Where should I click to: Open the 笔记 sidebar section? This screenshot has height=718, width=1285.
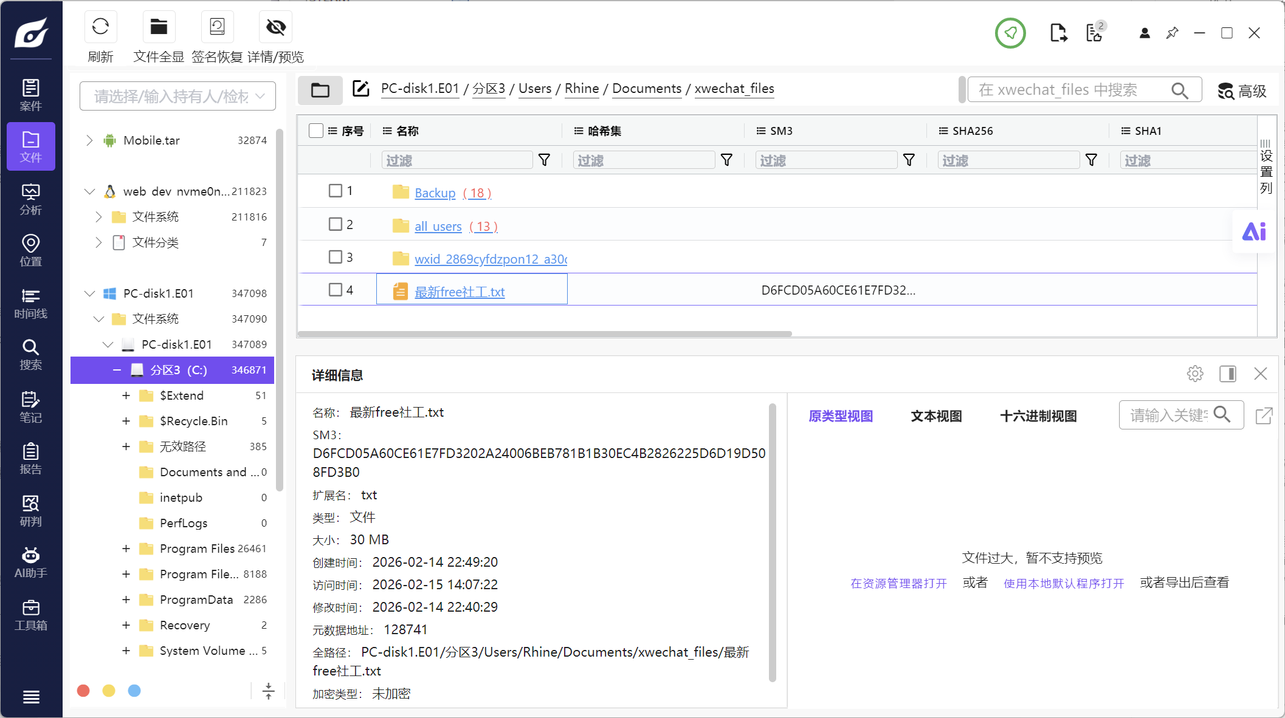pyautogui.click(x=31, y=407)
